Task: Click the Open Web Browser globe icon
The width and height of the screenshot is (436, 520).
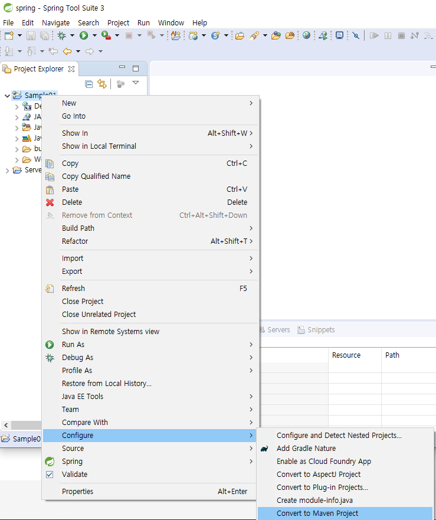Action: [306, 35]
